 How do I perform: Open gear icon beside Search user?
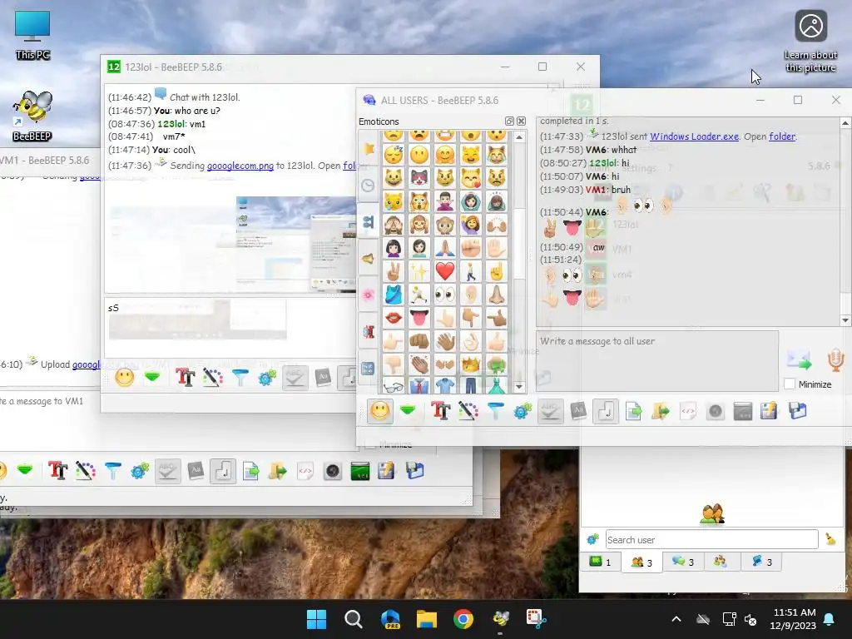pyautogui.click(x=592, y=539)
